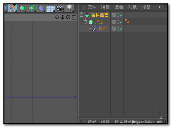Collapse the 挤压 tree node
This screenshot has height=128, width=172.
(x=85, y=22)
